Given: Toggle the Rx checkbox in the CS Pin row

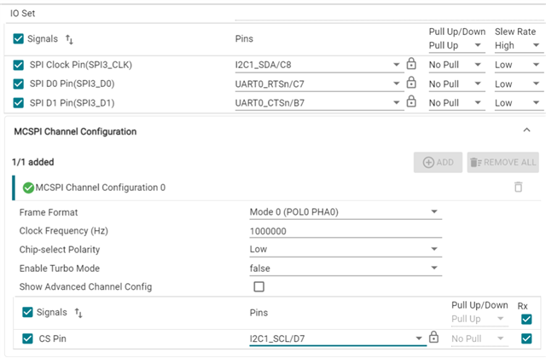Looking at the screenshot, I should [x=526, y=338].
